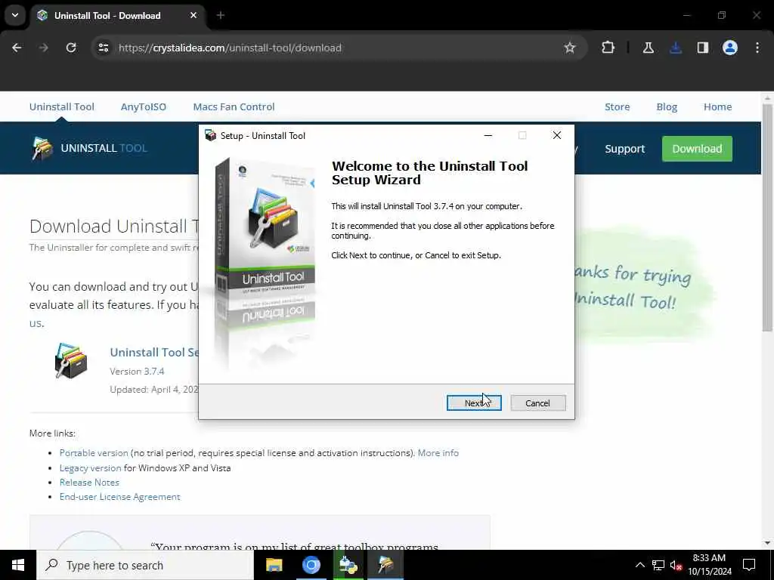Click the taskbar search box
This screenshot has height=580, width=774.
(145, 565)
